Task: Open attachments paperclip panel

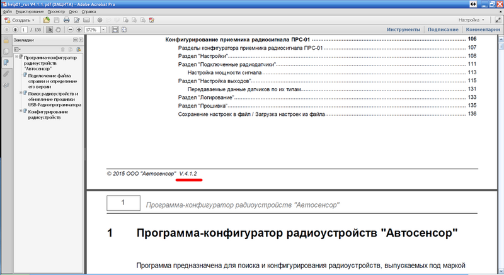Action: [6, 74]
